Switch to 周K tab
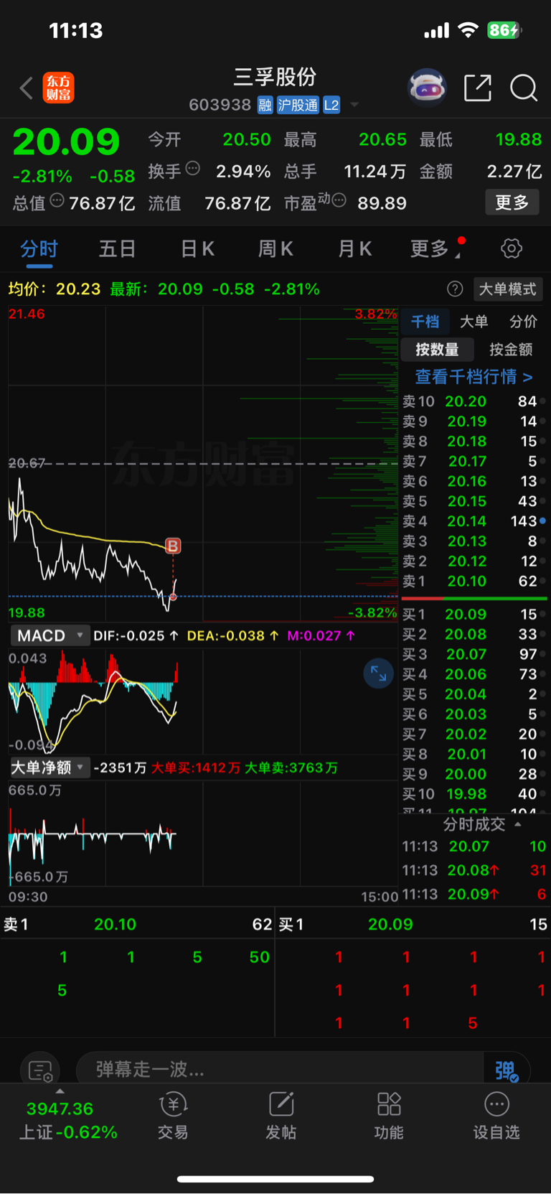Image resolution: width=551 pixels, height=1194 pixels. 275,249
